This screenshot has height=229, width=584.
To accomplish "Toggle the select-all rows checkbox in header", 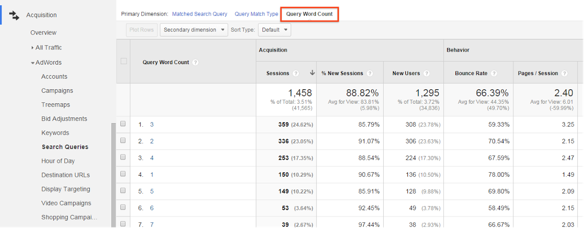I will coord(123,61).
